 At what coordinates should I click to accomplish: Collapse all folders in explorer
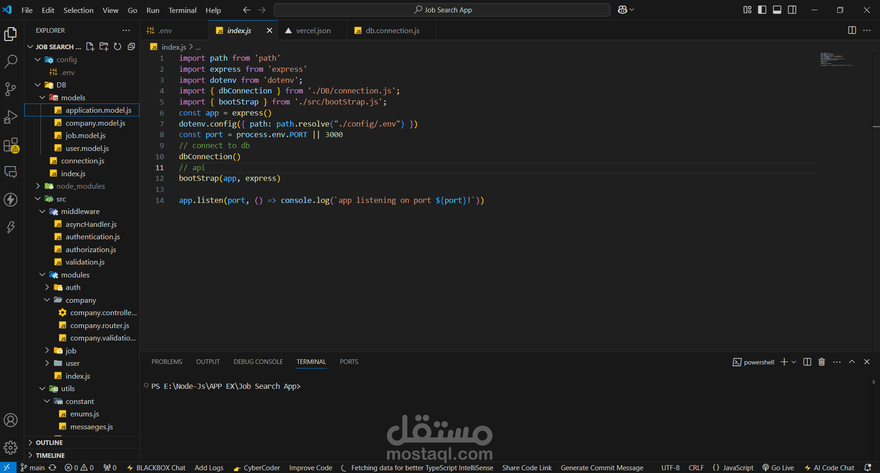tap(131, 46)
